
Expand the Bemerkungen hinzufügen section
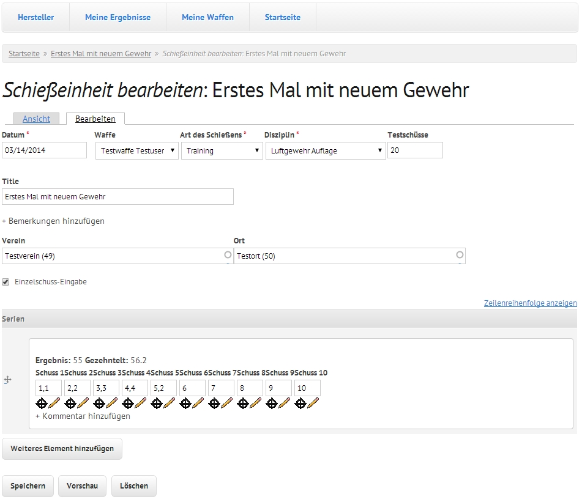[x=53, y=221]
